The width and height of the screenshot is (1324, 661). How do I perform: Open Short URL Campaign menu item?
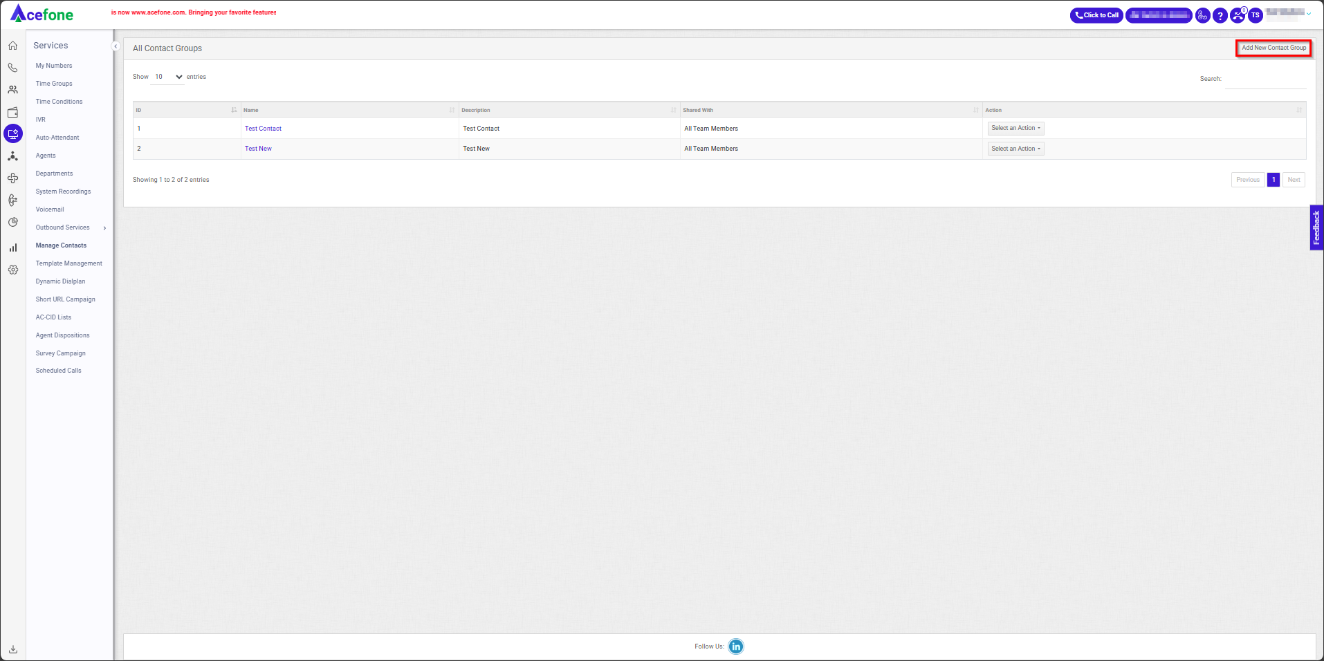[66, 299]
